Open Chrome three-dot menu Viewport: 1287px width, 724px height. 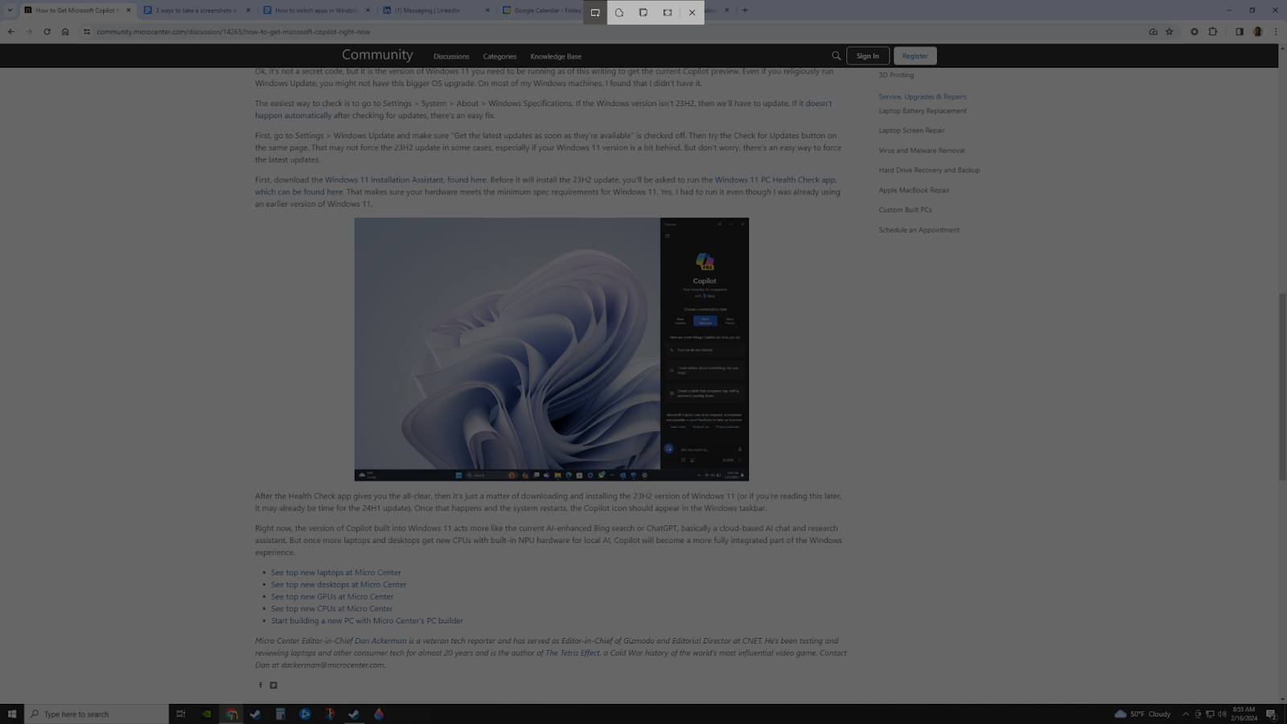(x=1276, y=32)
